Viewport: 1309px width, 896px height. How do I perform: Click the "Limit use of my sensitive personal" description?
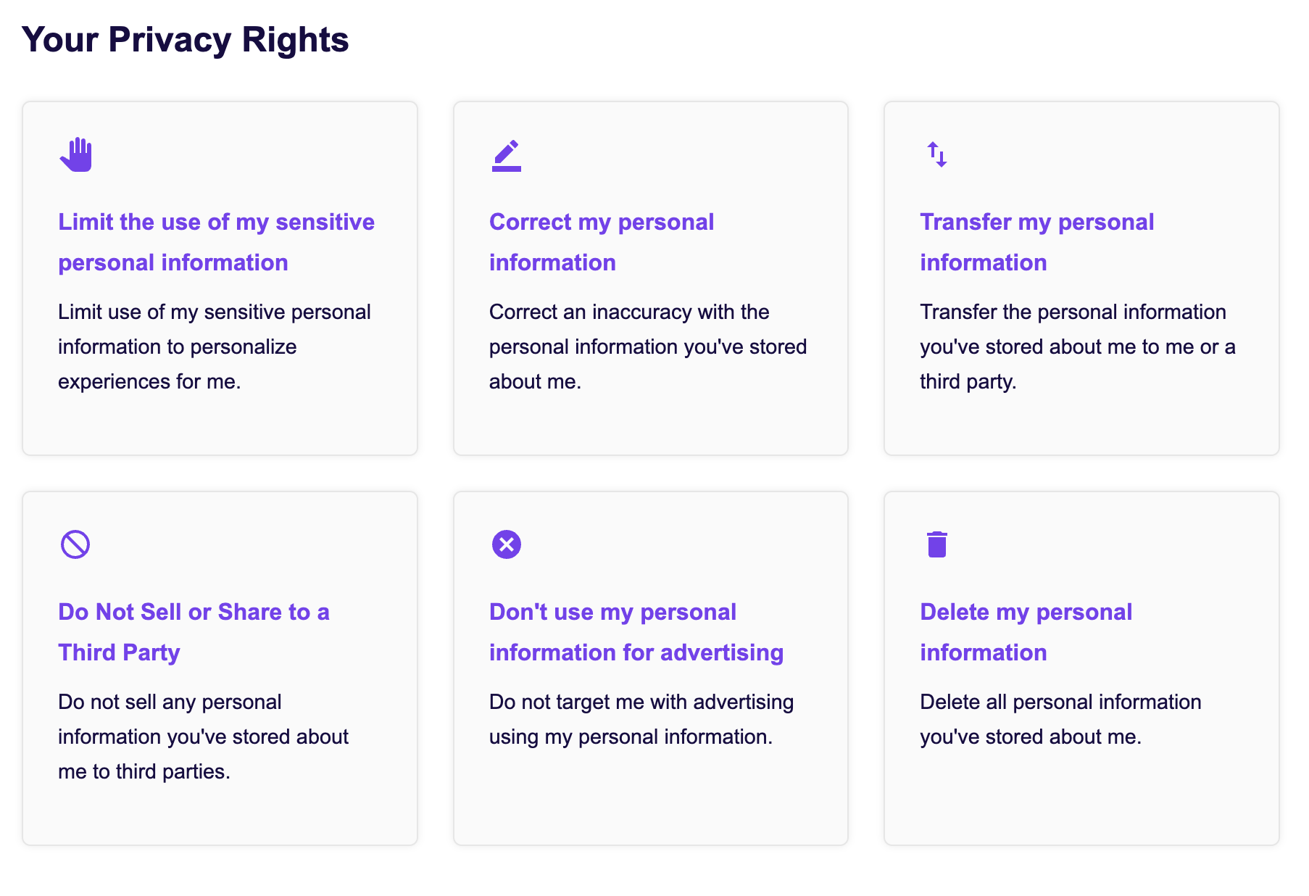click(215, 347)
